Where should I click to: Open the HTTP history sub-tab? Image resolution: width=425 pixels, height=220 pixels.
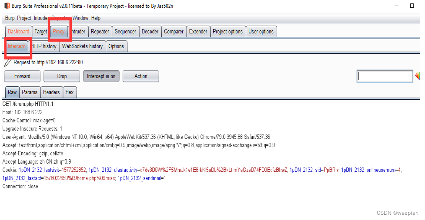(x=44, y=46)
